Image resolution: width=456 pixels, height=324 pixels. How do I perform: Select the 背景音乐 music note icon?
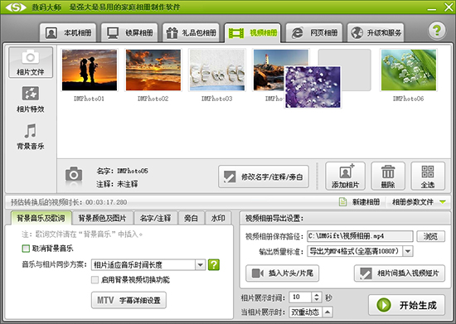(30, 131)
